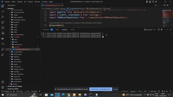This screenshot has height=97, width=173.
Task: Collapse the BACKEND root section
Action: (23, 8)
